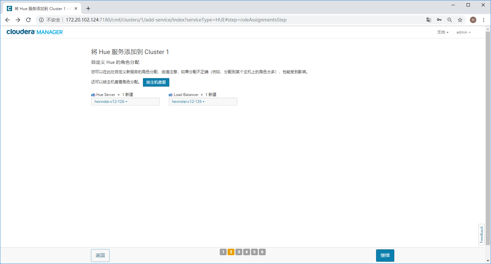Go to wizard step 1

223,252
